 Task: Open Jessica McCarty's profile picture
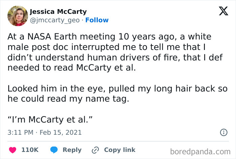pos(18,16)
